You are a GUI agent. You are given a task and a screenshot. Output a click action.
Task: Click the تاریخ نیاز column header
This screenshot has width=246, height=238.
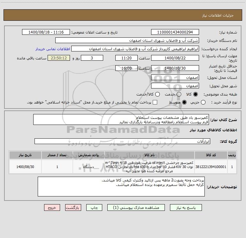tap(25, 155)
